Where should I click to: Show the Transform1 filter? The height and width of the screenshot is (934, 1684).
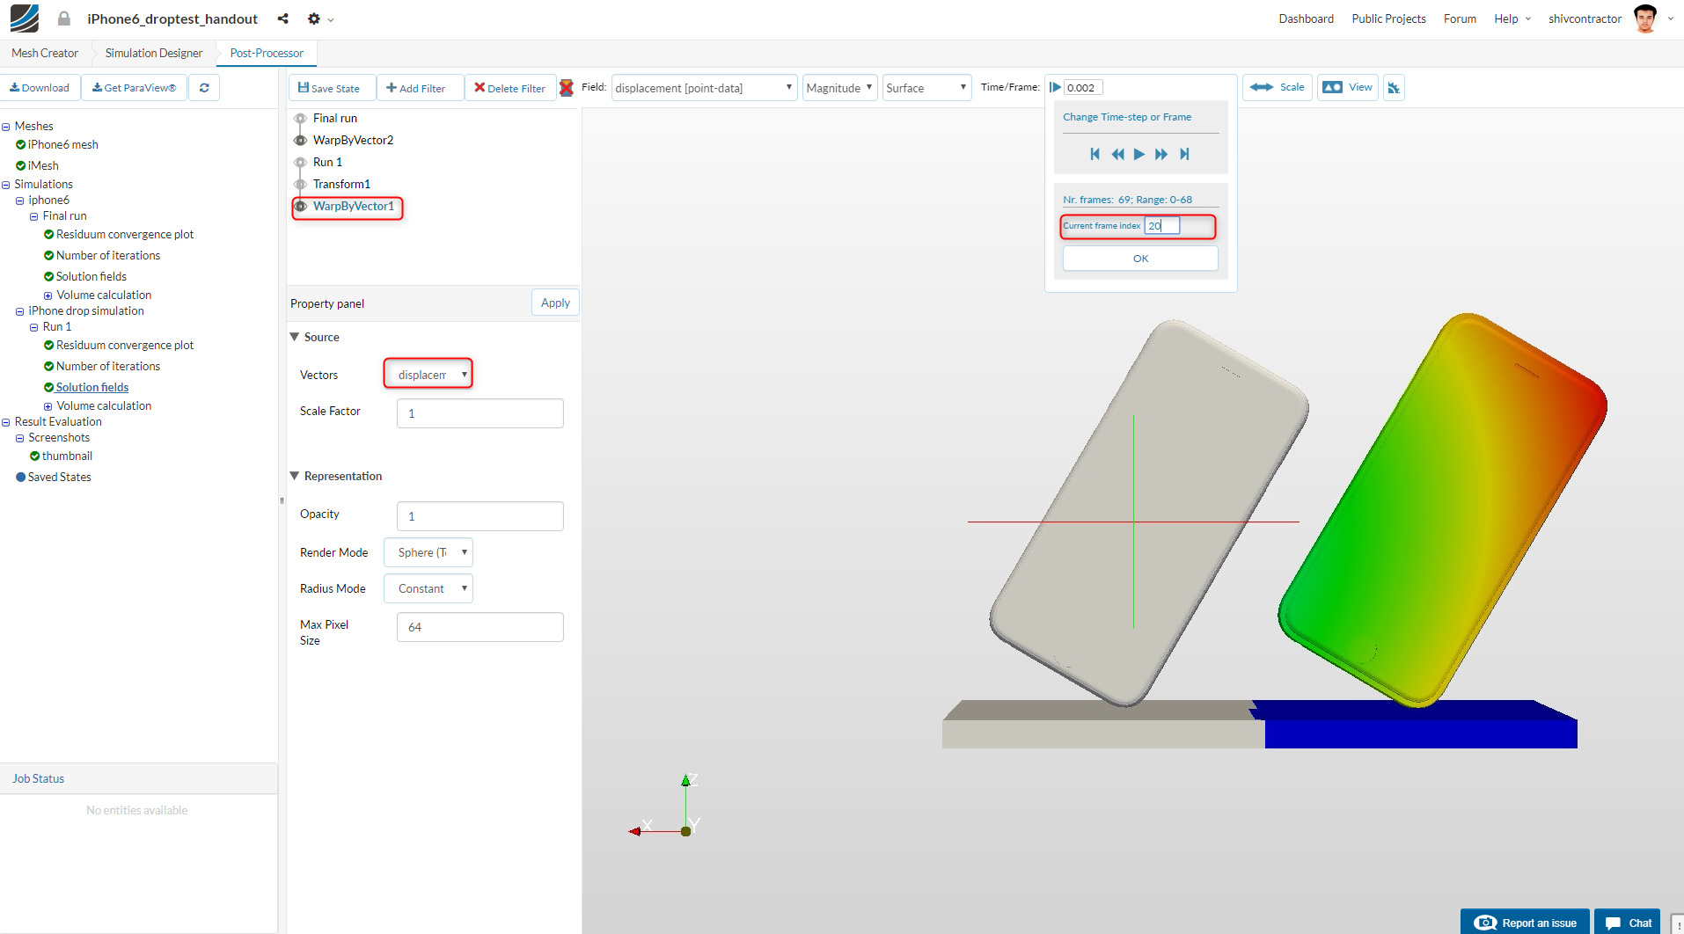pyautogui.click(x=299, y=184)
